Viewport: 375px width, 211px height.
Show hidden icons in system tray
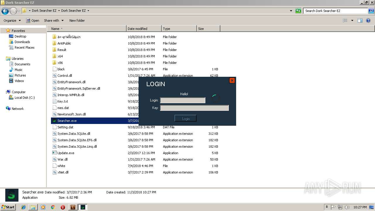coord(327,207)
